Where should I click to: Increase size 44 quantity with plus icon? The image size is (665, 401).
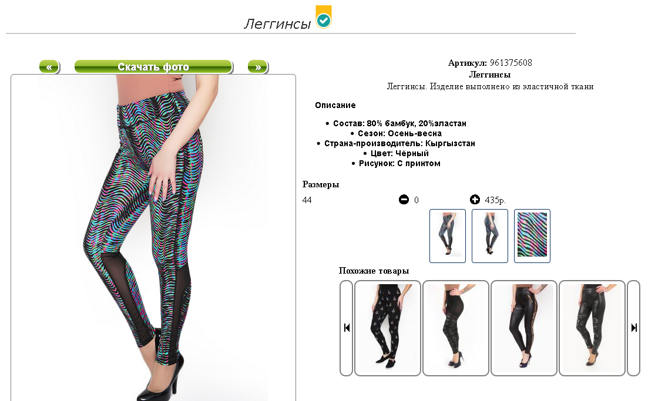[475, 199]
